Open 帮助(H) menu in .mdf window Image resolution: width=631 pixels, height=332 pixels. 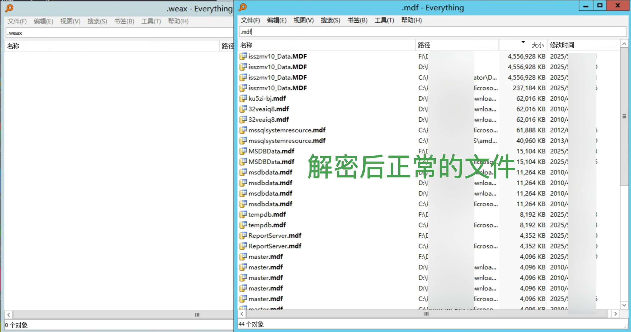[411, 20]
